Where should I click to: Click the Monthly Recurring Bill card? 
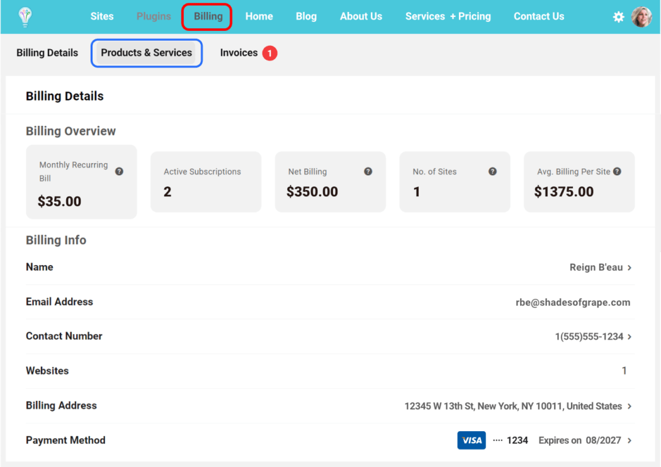click(81, 182)
